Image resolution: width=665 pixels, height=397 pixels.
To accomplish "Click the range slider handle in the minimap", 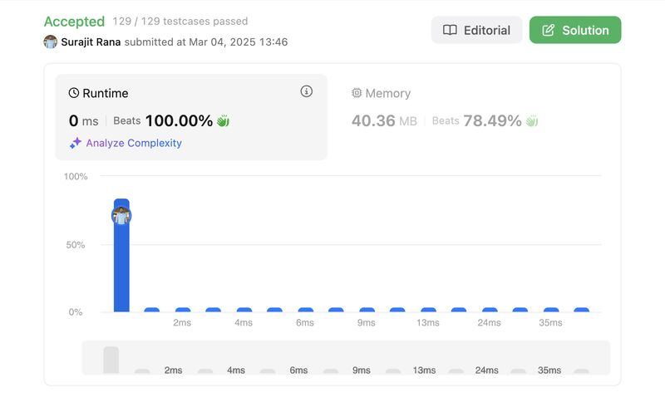I will (111, 359).
